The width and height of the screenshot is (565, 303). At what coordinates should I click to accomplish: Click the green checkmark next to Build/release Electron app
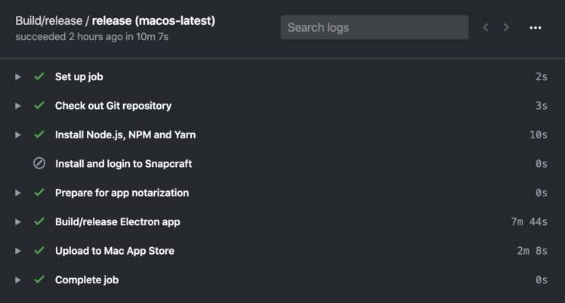[39, 221]
